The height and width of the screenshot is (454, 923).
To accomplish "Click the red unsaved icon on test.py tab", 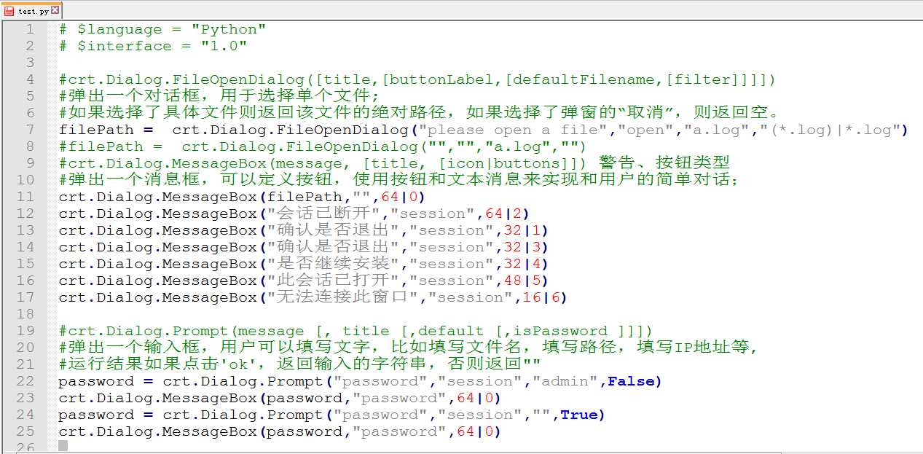I will (x=9, y=10).
